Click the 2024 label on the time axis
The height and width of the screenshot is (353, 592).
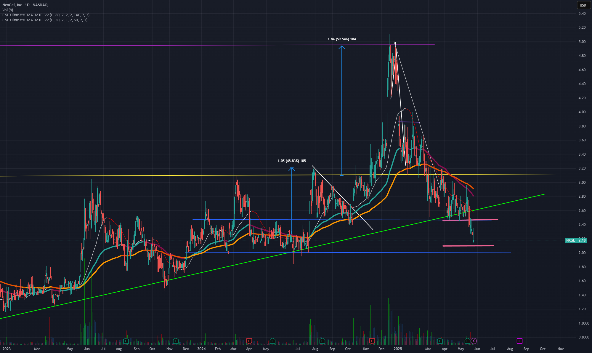point(201,349)
